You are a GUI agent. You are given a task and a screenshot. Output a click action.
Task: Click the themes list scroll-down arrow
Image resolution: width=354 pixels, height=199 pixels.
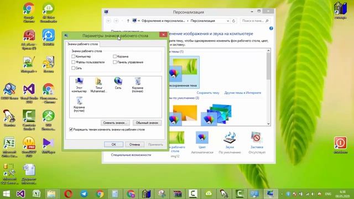[x=268, y=124]
